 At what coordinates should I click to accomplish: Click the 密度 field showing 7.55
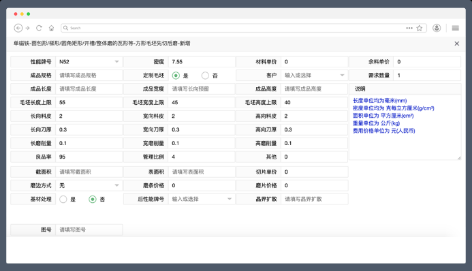click(x=202, y=62)
